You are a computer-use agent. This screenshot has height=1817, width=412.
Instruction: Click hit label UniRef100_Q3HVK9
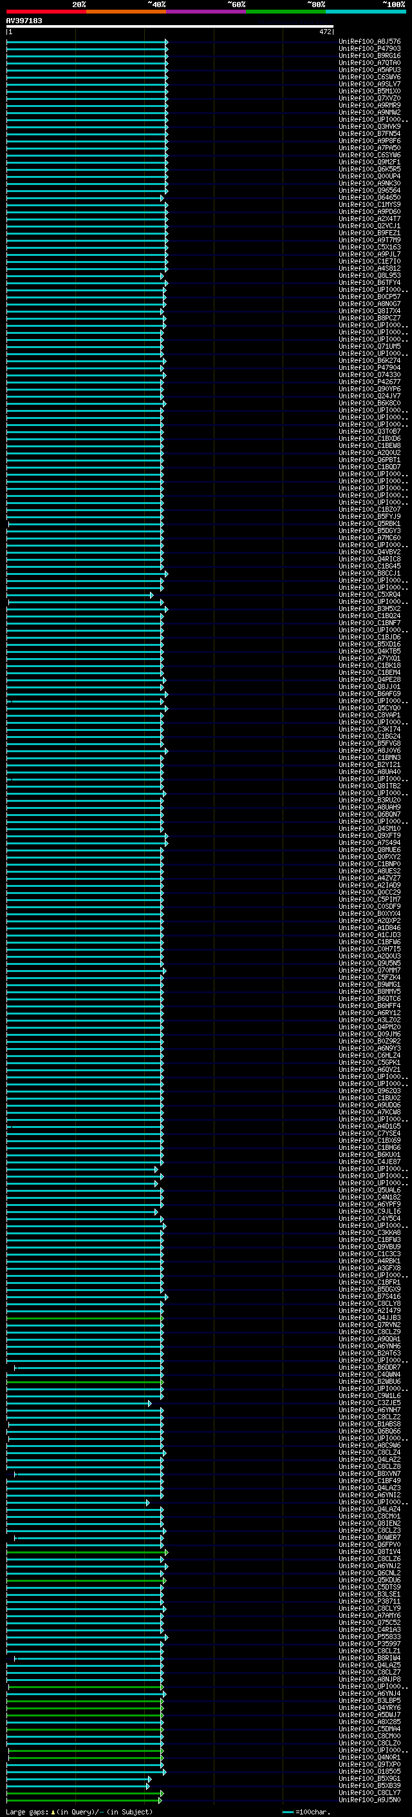click(370, 126)
